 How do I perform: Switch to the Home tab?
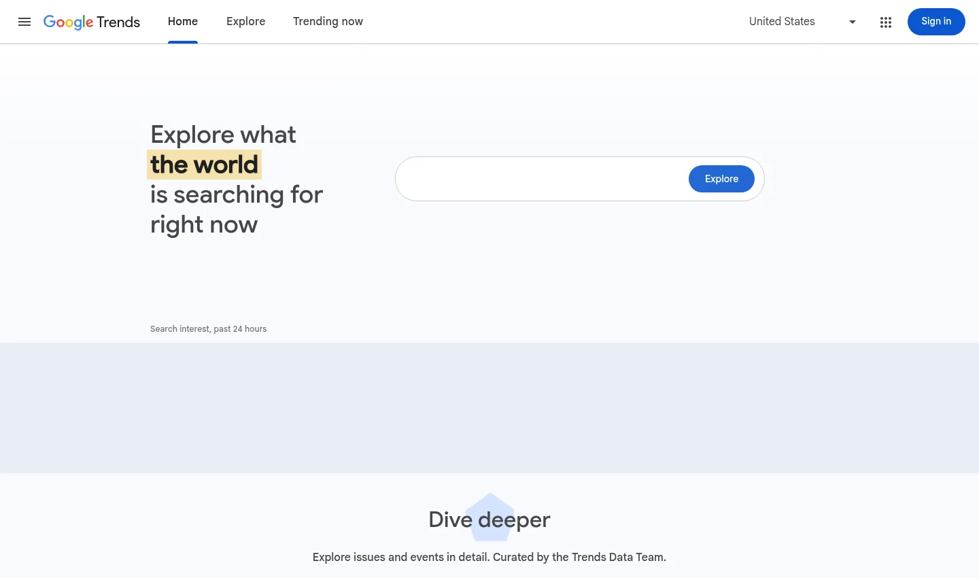pyautogui.click(x=183, y=22)
